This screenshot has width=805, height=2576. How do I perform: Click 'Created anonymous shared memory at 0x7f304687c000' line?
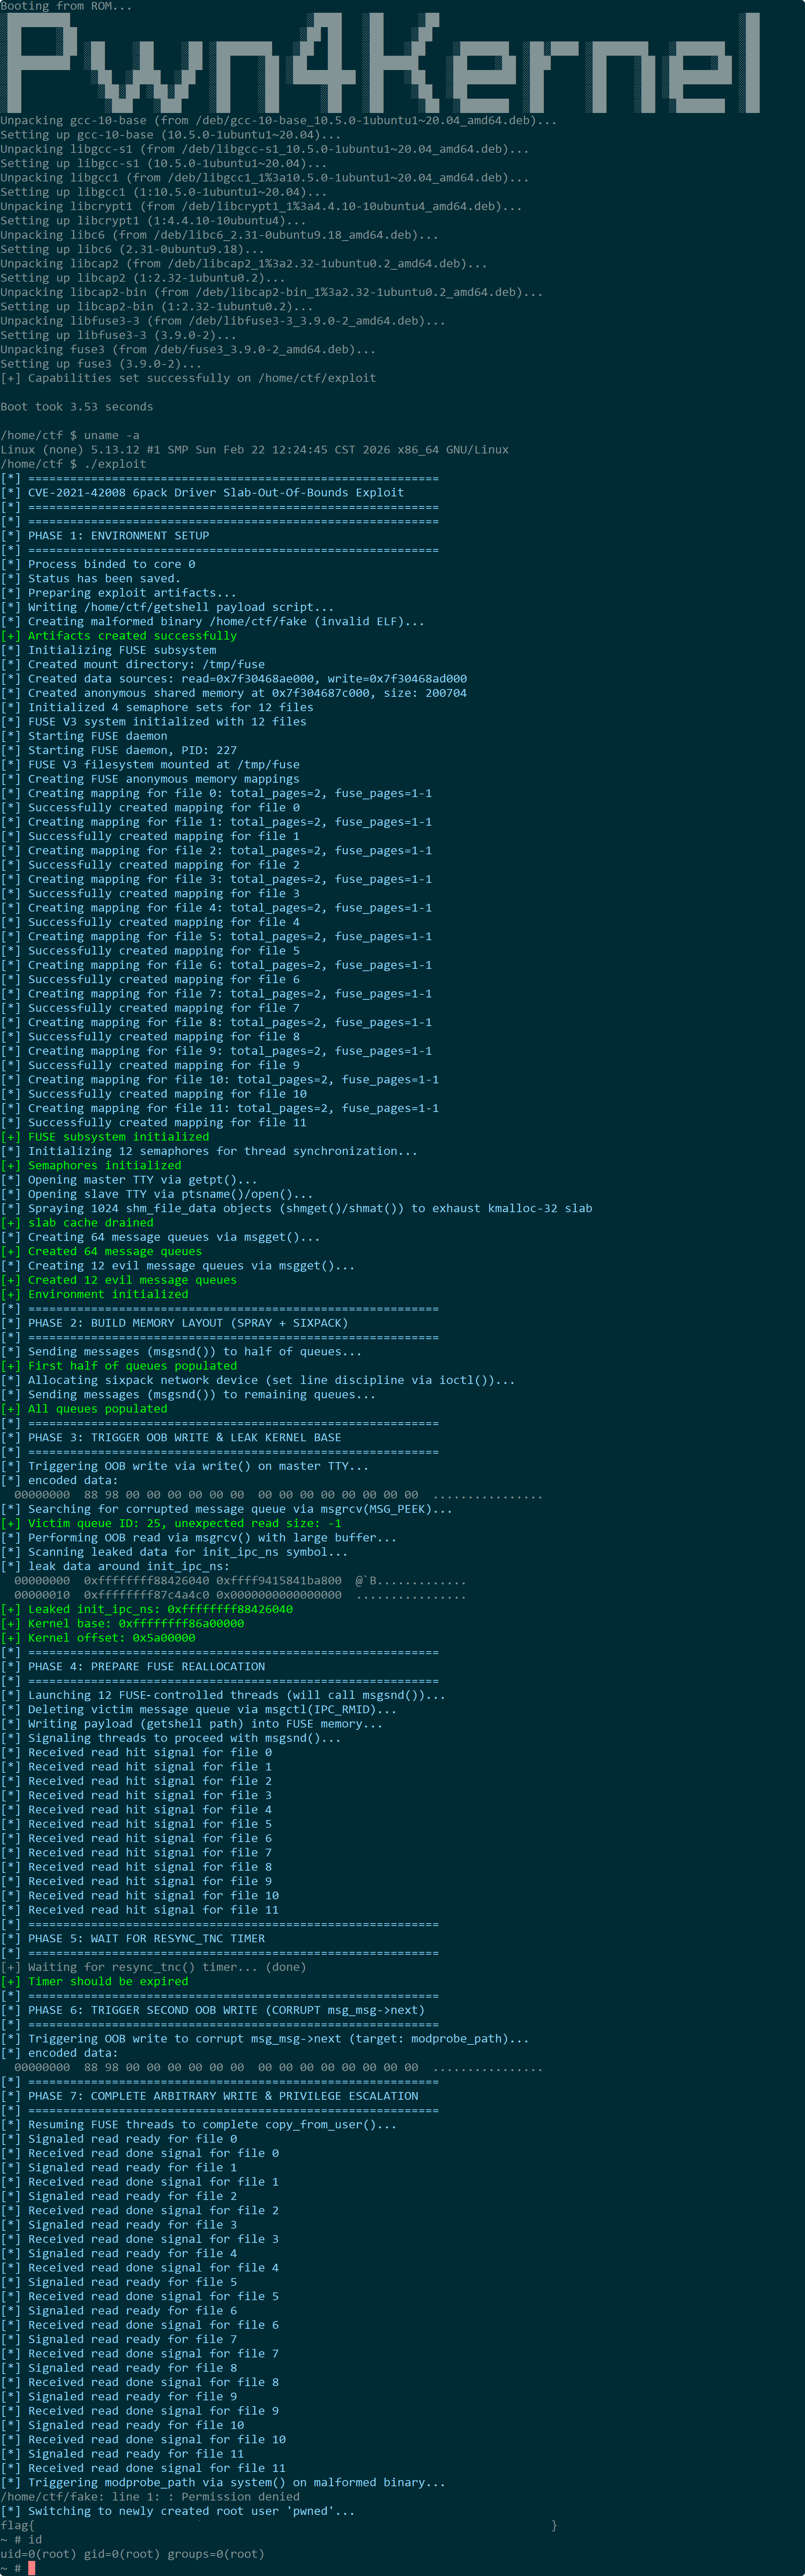pyautogui.click(x=233, y=693)
